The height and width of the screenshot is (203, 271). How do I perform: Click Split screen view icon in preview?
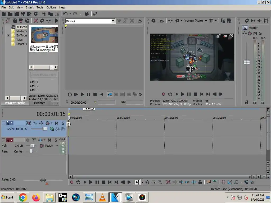[x=177, y=21]
